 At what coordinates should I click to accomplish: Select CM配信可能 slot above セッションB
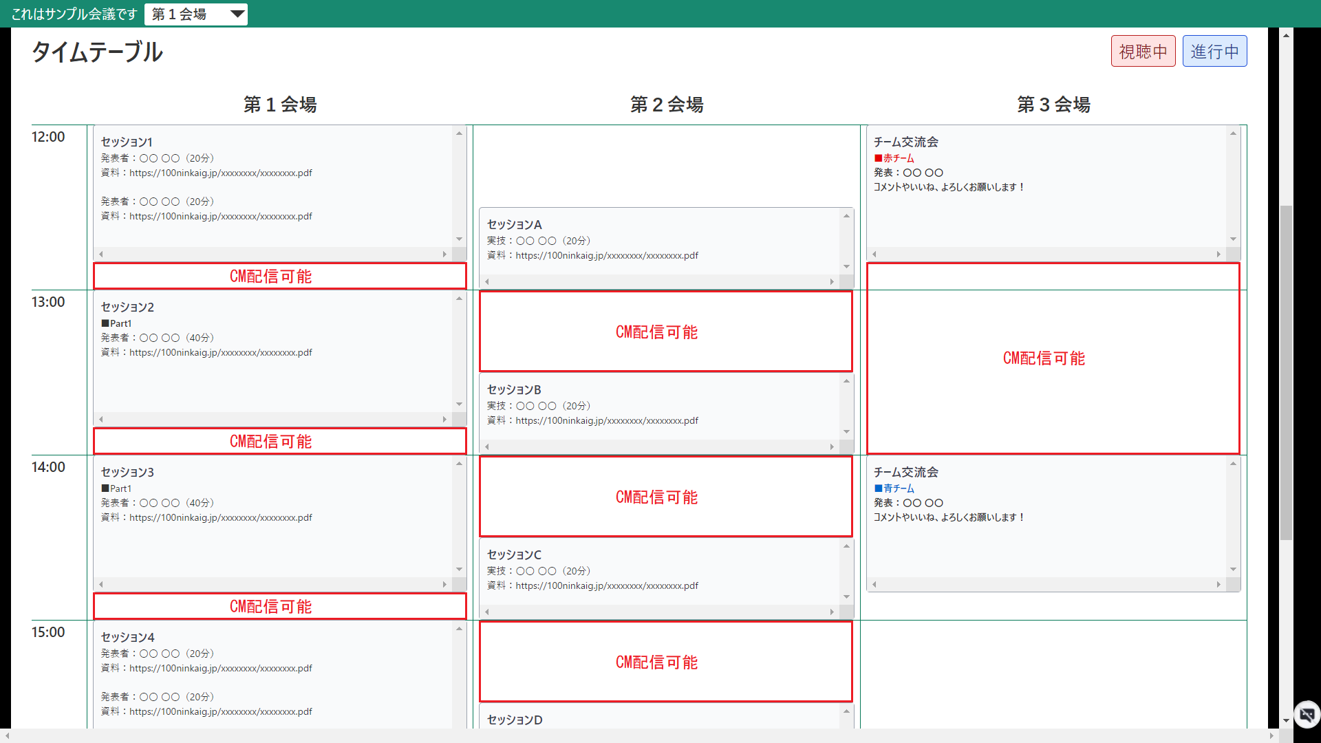665,332
